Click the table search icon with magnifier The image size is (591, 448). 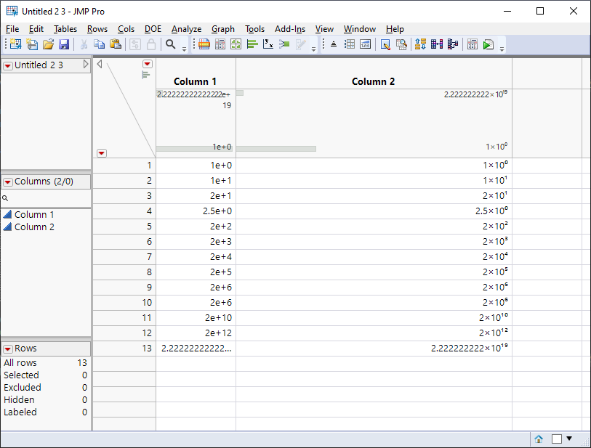click(x=401, y=44)
